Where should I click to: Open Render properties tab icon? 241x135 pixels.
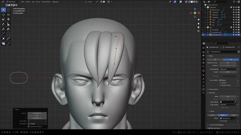click(x=203, y=52)
